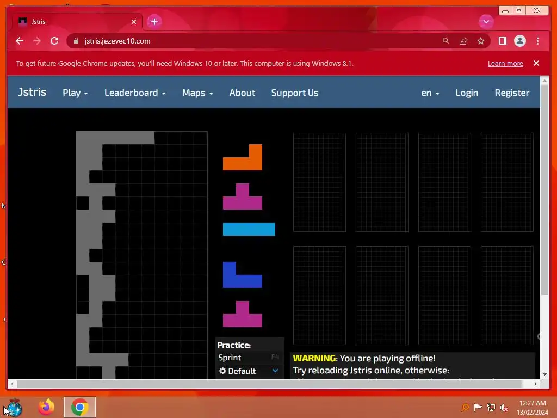Click the taskbar search magnifier tray icon

(465, 407)
